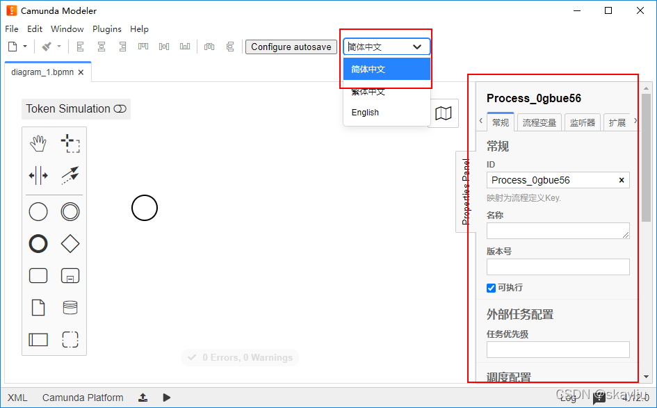
Task: Open the Help menu
Action: click(x=139, y=29)
